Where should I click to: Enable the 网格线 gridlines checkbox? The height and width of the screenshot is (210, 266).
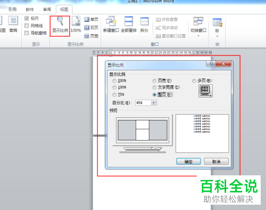[27, 26]
